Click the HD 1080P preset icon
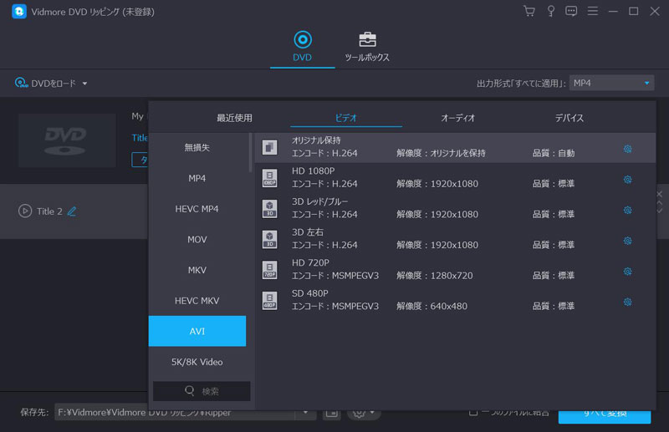Viewport: 669px width, 432px height. tap(269, 178)
